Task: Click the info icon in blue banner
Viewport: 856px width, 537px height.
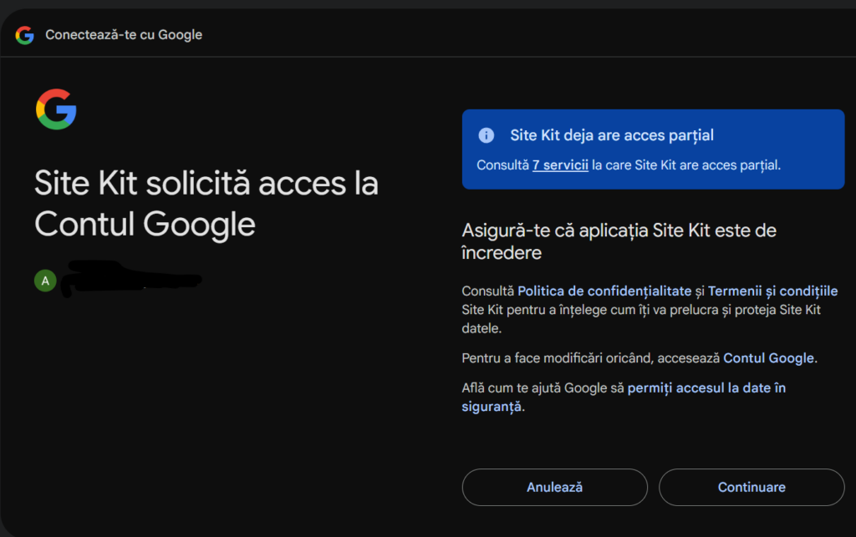Action: point(486,135)
